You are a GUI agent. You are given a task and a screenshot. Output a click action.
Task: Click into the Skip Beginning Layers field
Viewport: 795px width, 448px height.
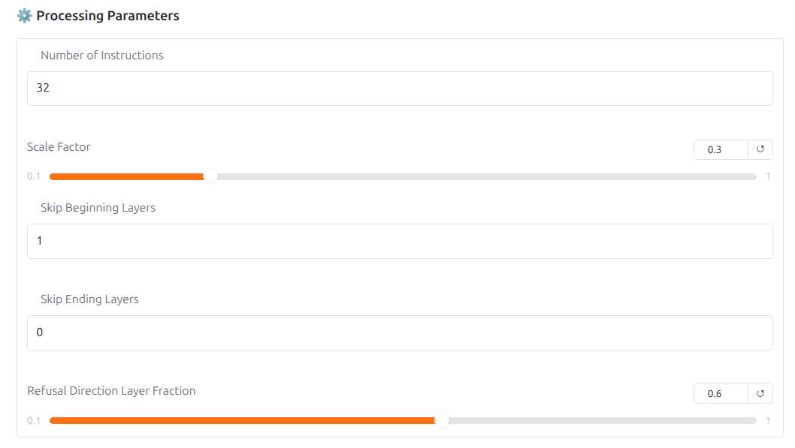pyautogui.click(x=400, y=241)
